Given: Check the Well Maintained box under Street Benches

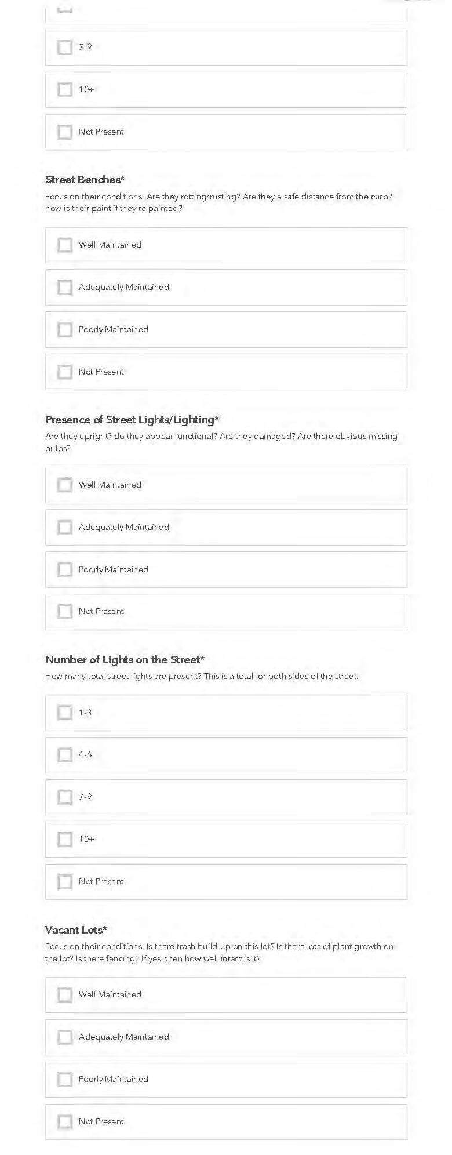Looking at the screenshot, I should (x=65, y=245).
